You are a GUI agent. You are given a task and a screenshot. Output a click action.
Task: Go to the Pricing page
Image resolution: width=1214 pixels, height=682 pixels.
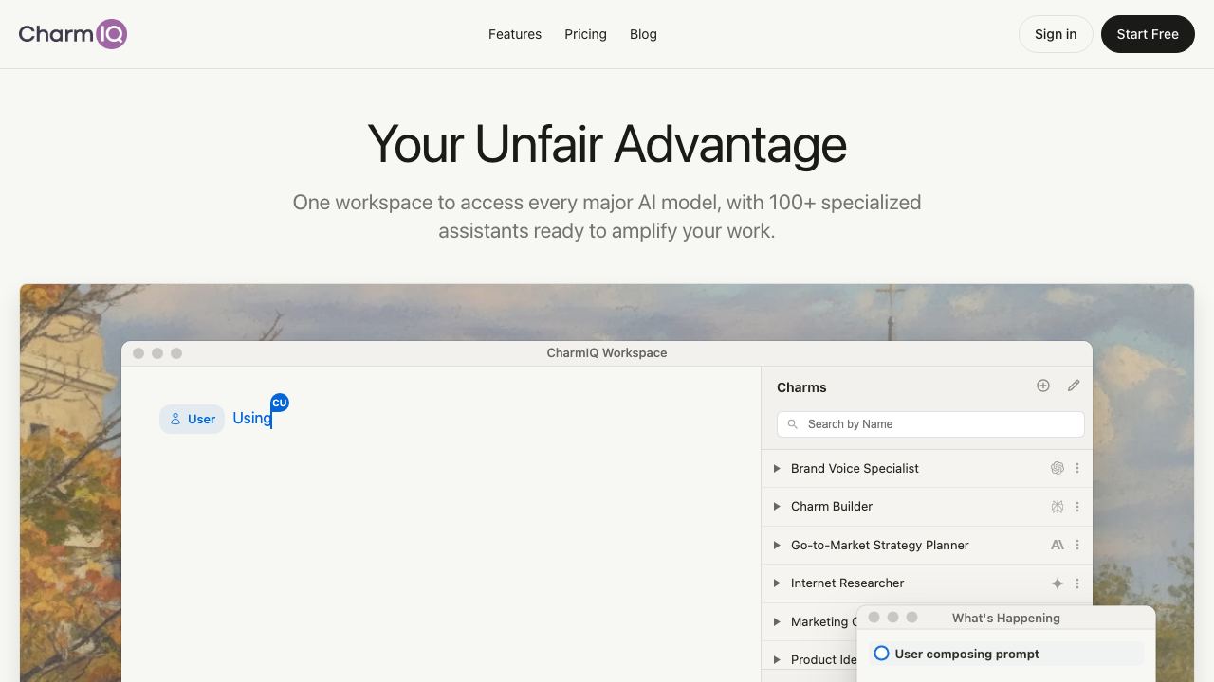tap(585, 34)
